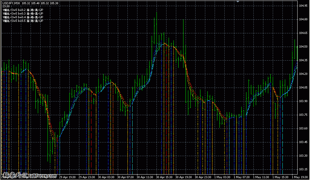The width and height of the screenshot is (310, 180).
Task: Select the indicator label with b=0.4
Action: (23, 17)
